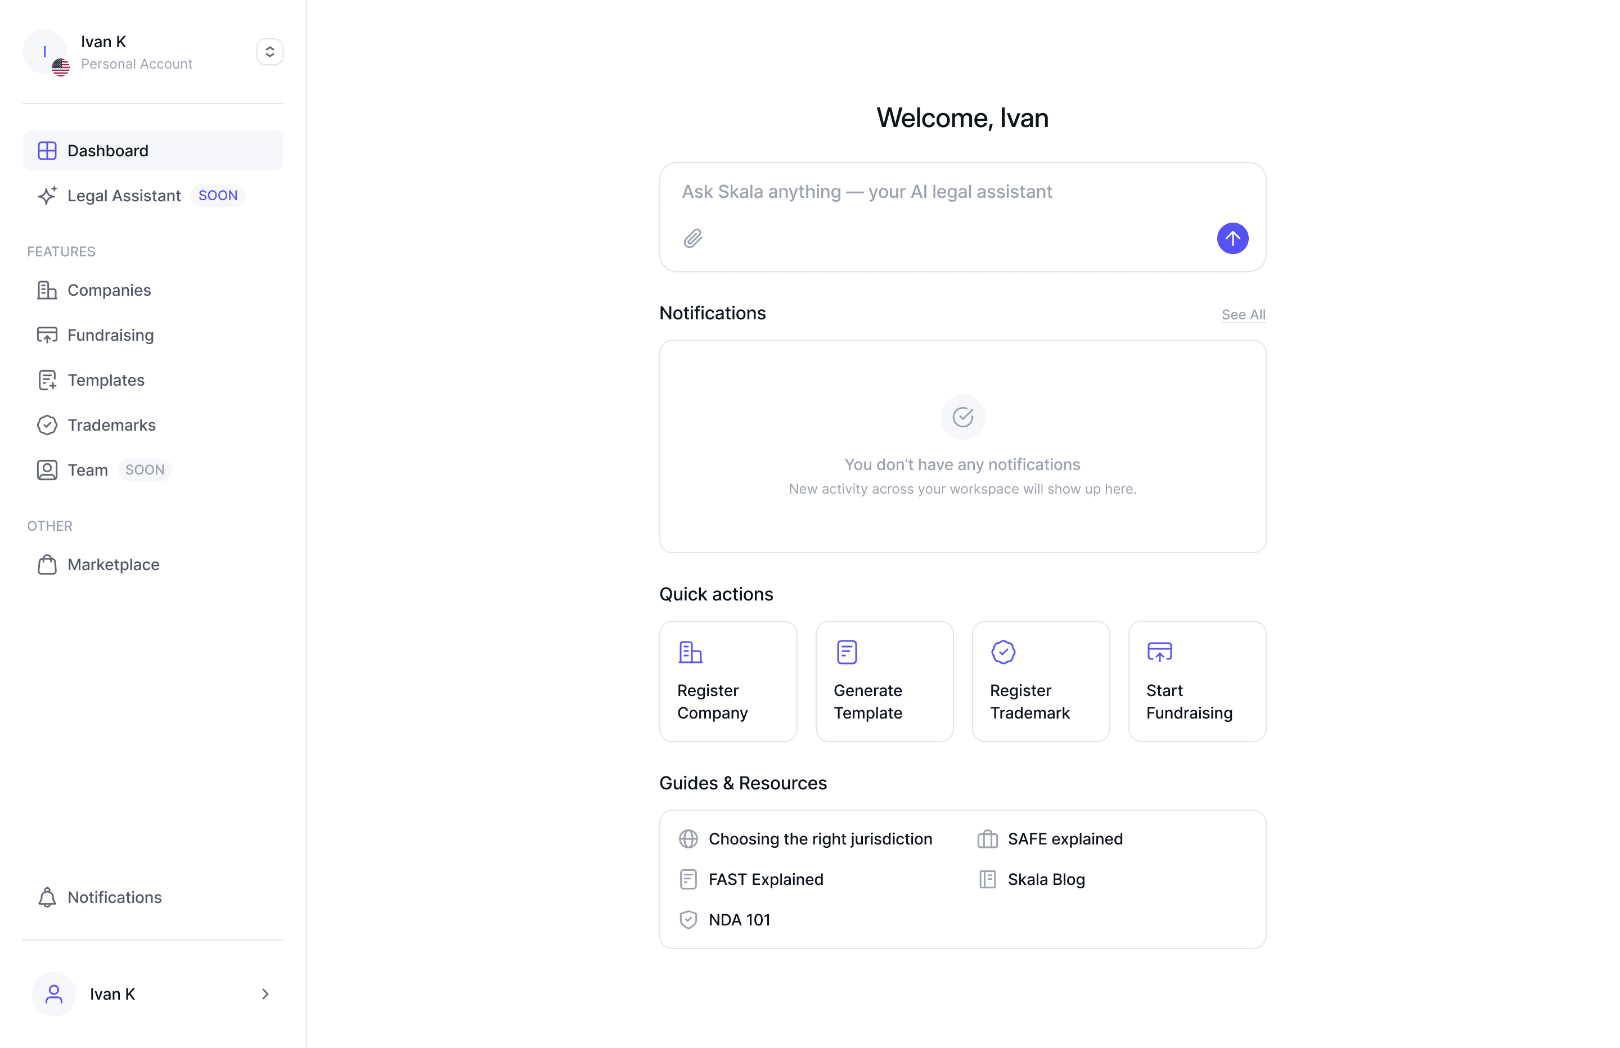Open the account switcher dropdown
Image resolution: width=1620 pixels, height=1048 pixels.
click(x=269, y=52)
